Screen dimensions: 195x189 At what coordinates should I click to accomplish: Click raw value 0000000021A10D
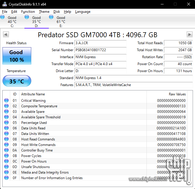171,128
